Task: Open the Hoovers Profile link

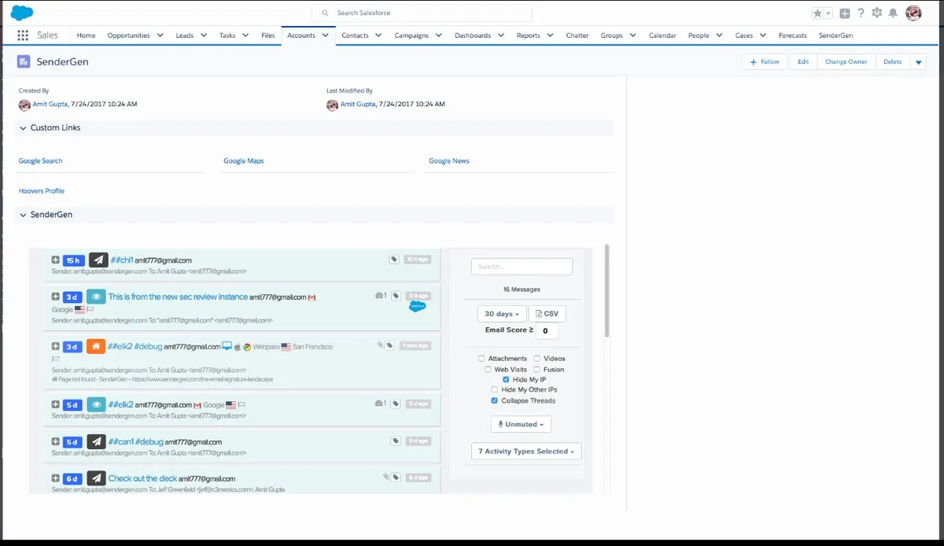Action: 42,191
